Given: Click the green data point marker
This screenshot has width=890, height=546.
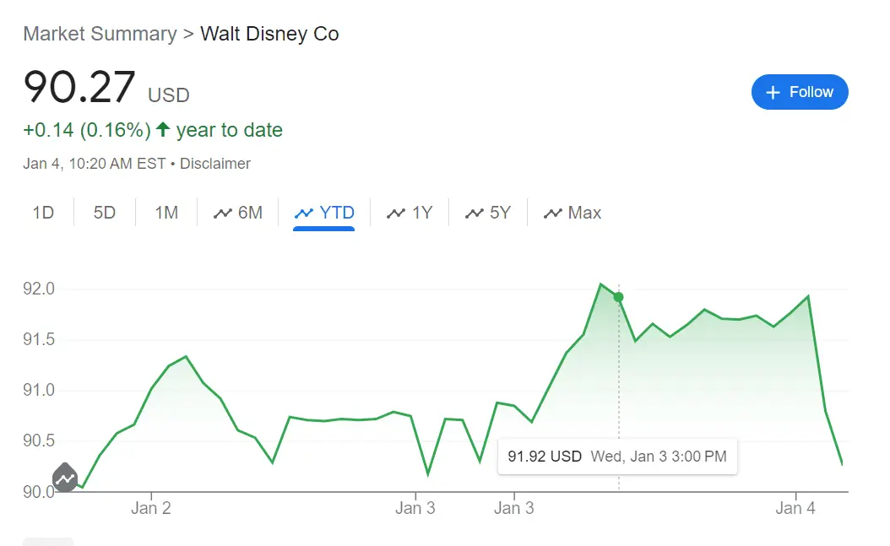Looking at the screenshot, I should click(x=618, y=297).
